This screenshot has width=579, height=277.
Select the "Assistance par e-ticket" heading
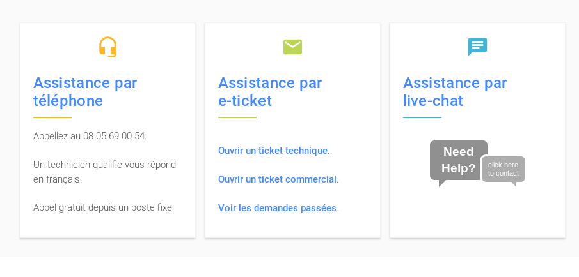pos(270,92)
